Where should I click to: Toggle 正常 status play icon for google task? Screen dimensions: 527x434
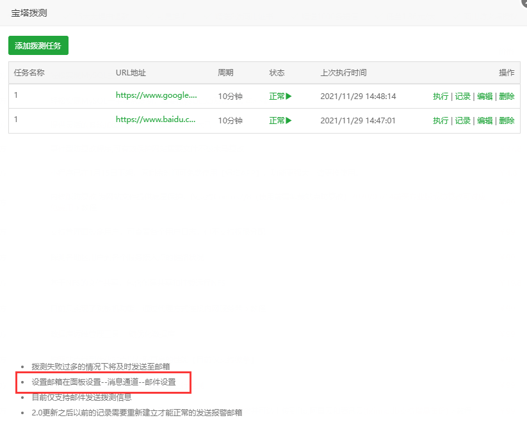click(289, 97)
